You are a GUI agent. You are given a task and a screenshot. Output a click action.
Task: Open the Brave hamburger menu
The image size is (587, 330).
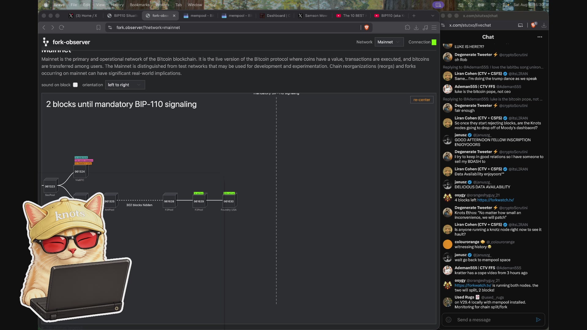pos(434,28)
